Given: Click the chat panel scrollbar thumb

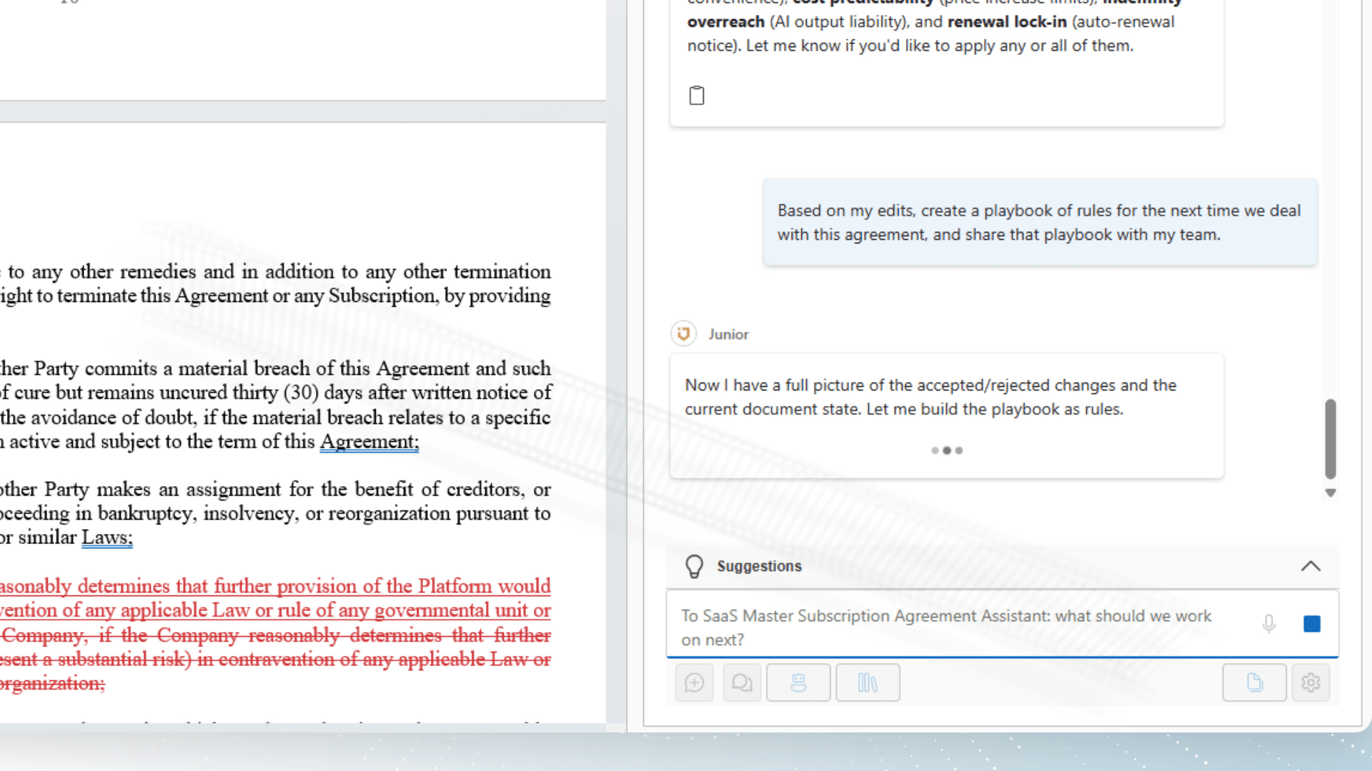Looking at the screenshot, I should pyautogui.click(x=1330, y=438).
